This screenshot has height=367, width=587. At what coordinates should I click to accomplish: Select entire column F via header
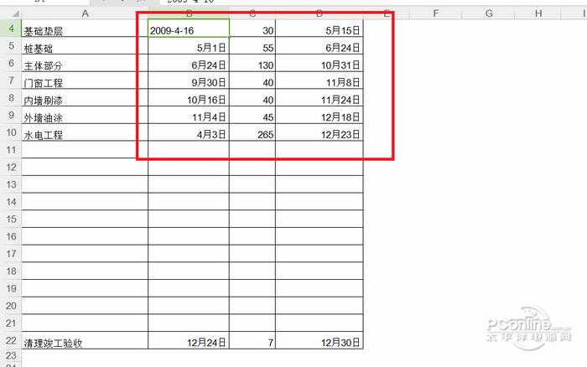pyautogui.click(x=436, y=13)
